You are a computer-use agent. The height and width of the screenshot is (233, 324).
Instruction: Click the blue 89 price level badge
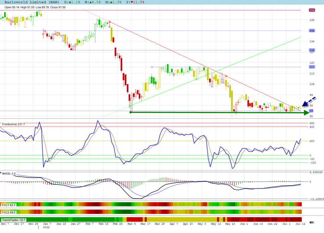click(x=311, y=111)
